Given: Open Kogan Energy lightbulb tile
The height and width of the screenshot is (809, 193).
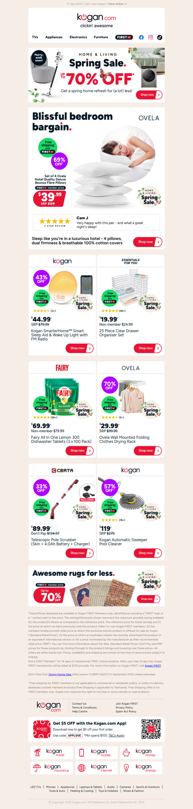Looking at the screenshot, I should tap(141, 768).
